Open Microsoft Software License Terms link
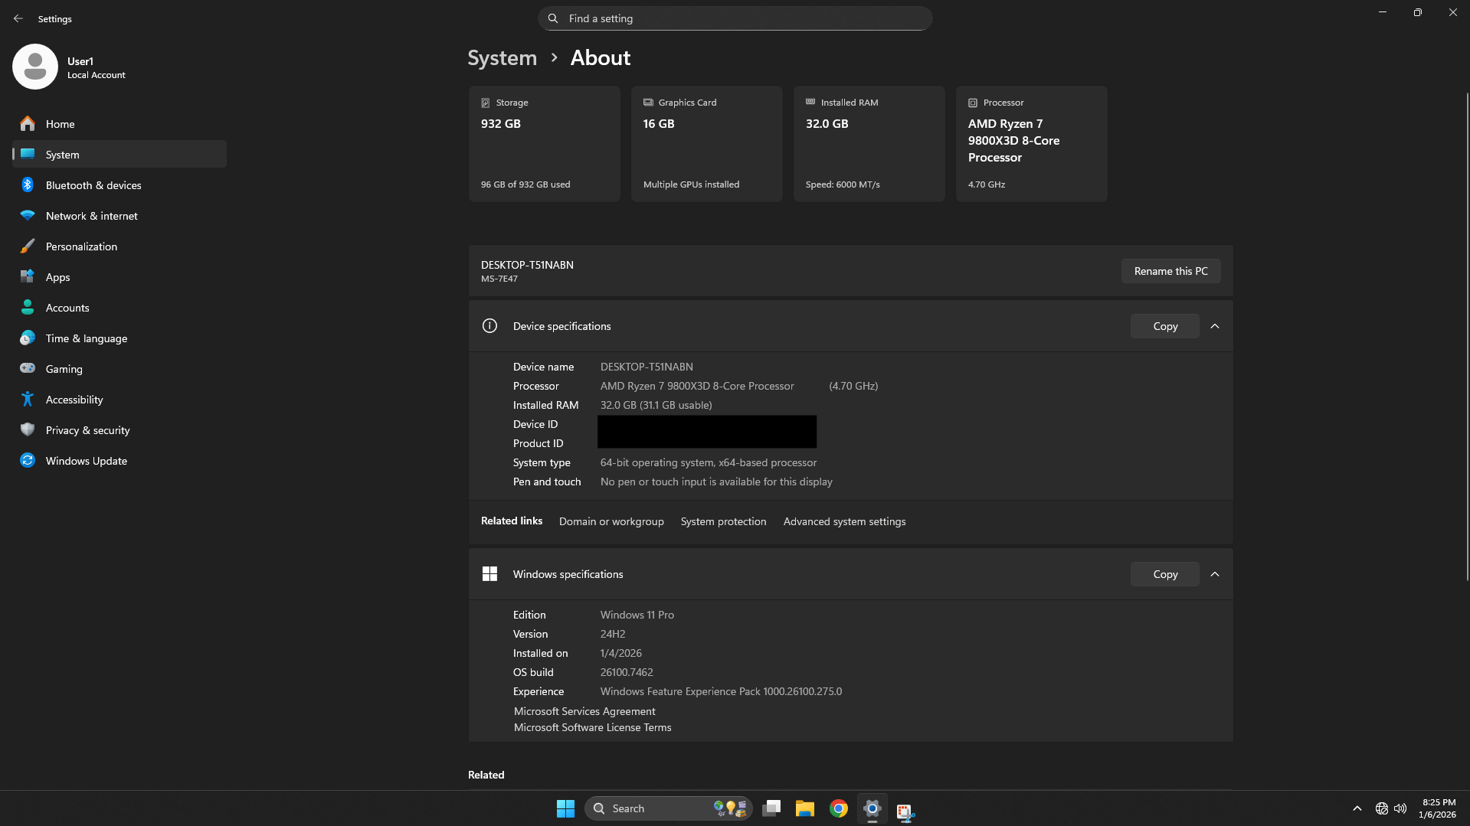The height and width of the screenshot is (826, 1470). click(x=592, y=727)
